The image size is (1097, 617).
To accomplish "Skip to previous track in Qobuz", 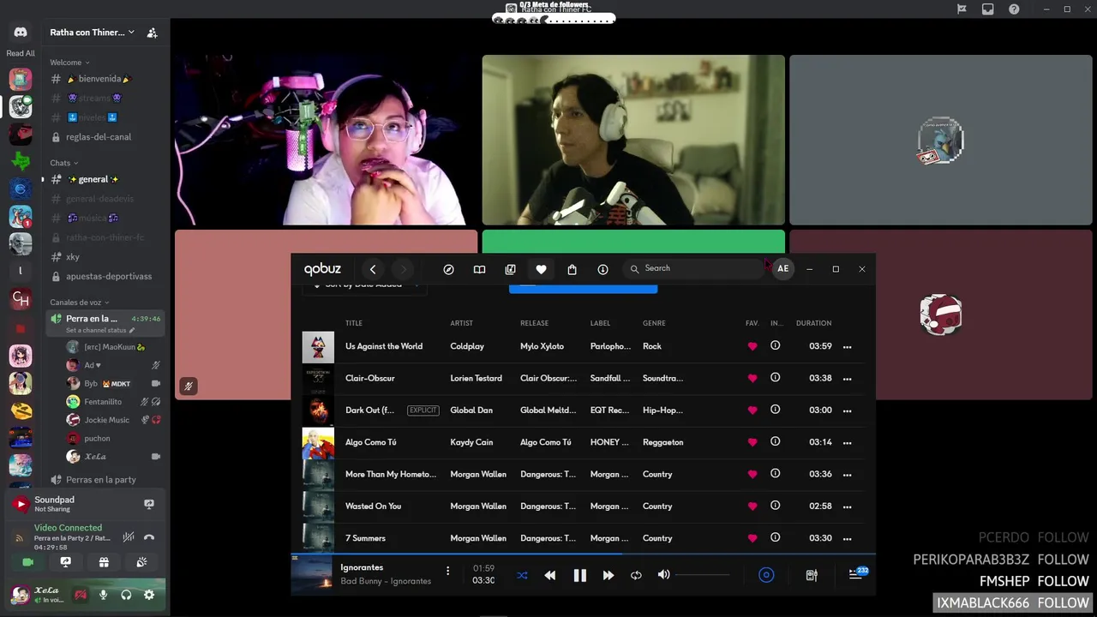I will tap(550, 575).
